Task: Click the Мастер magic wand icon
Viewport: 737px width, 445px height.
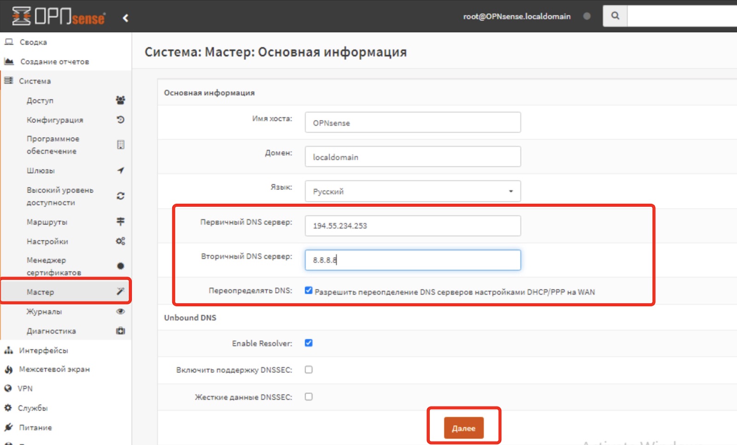Action: 120,291
